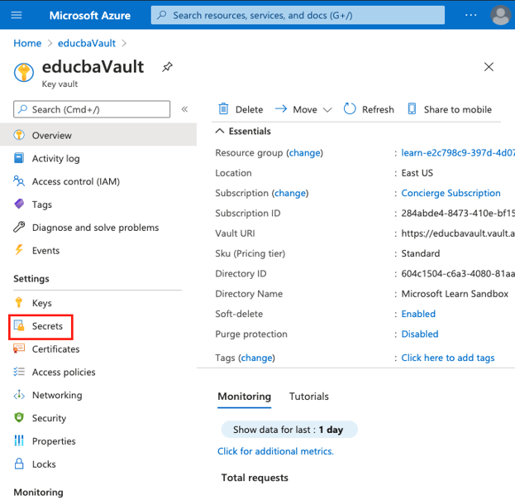Click educbaVault breadcrumb link

tap(87, 43)
